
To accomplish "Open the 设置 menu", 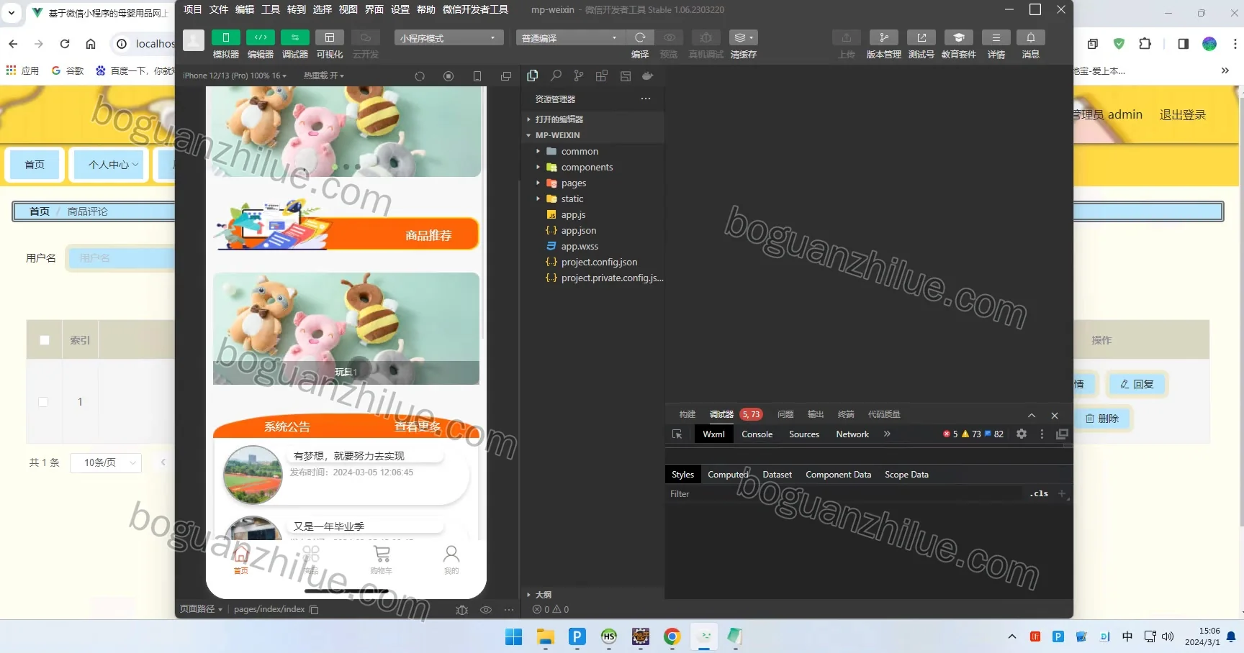I will click(400, 9).
